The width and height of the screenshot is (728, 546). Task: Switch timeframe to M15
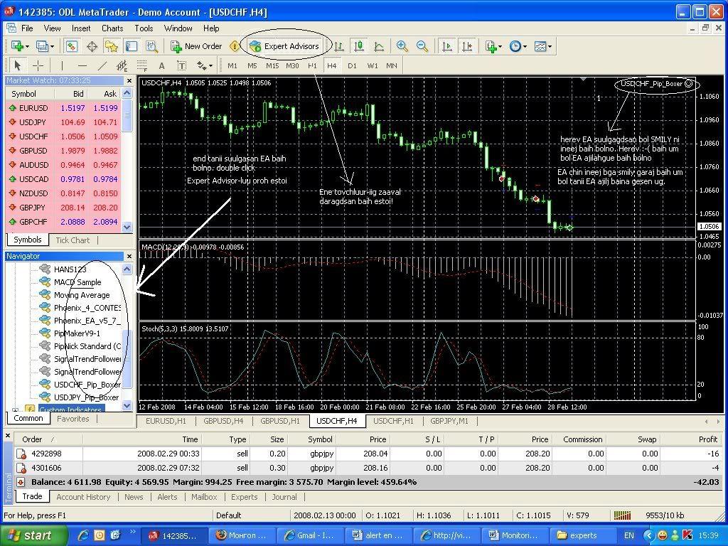(272, 65)
